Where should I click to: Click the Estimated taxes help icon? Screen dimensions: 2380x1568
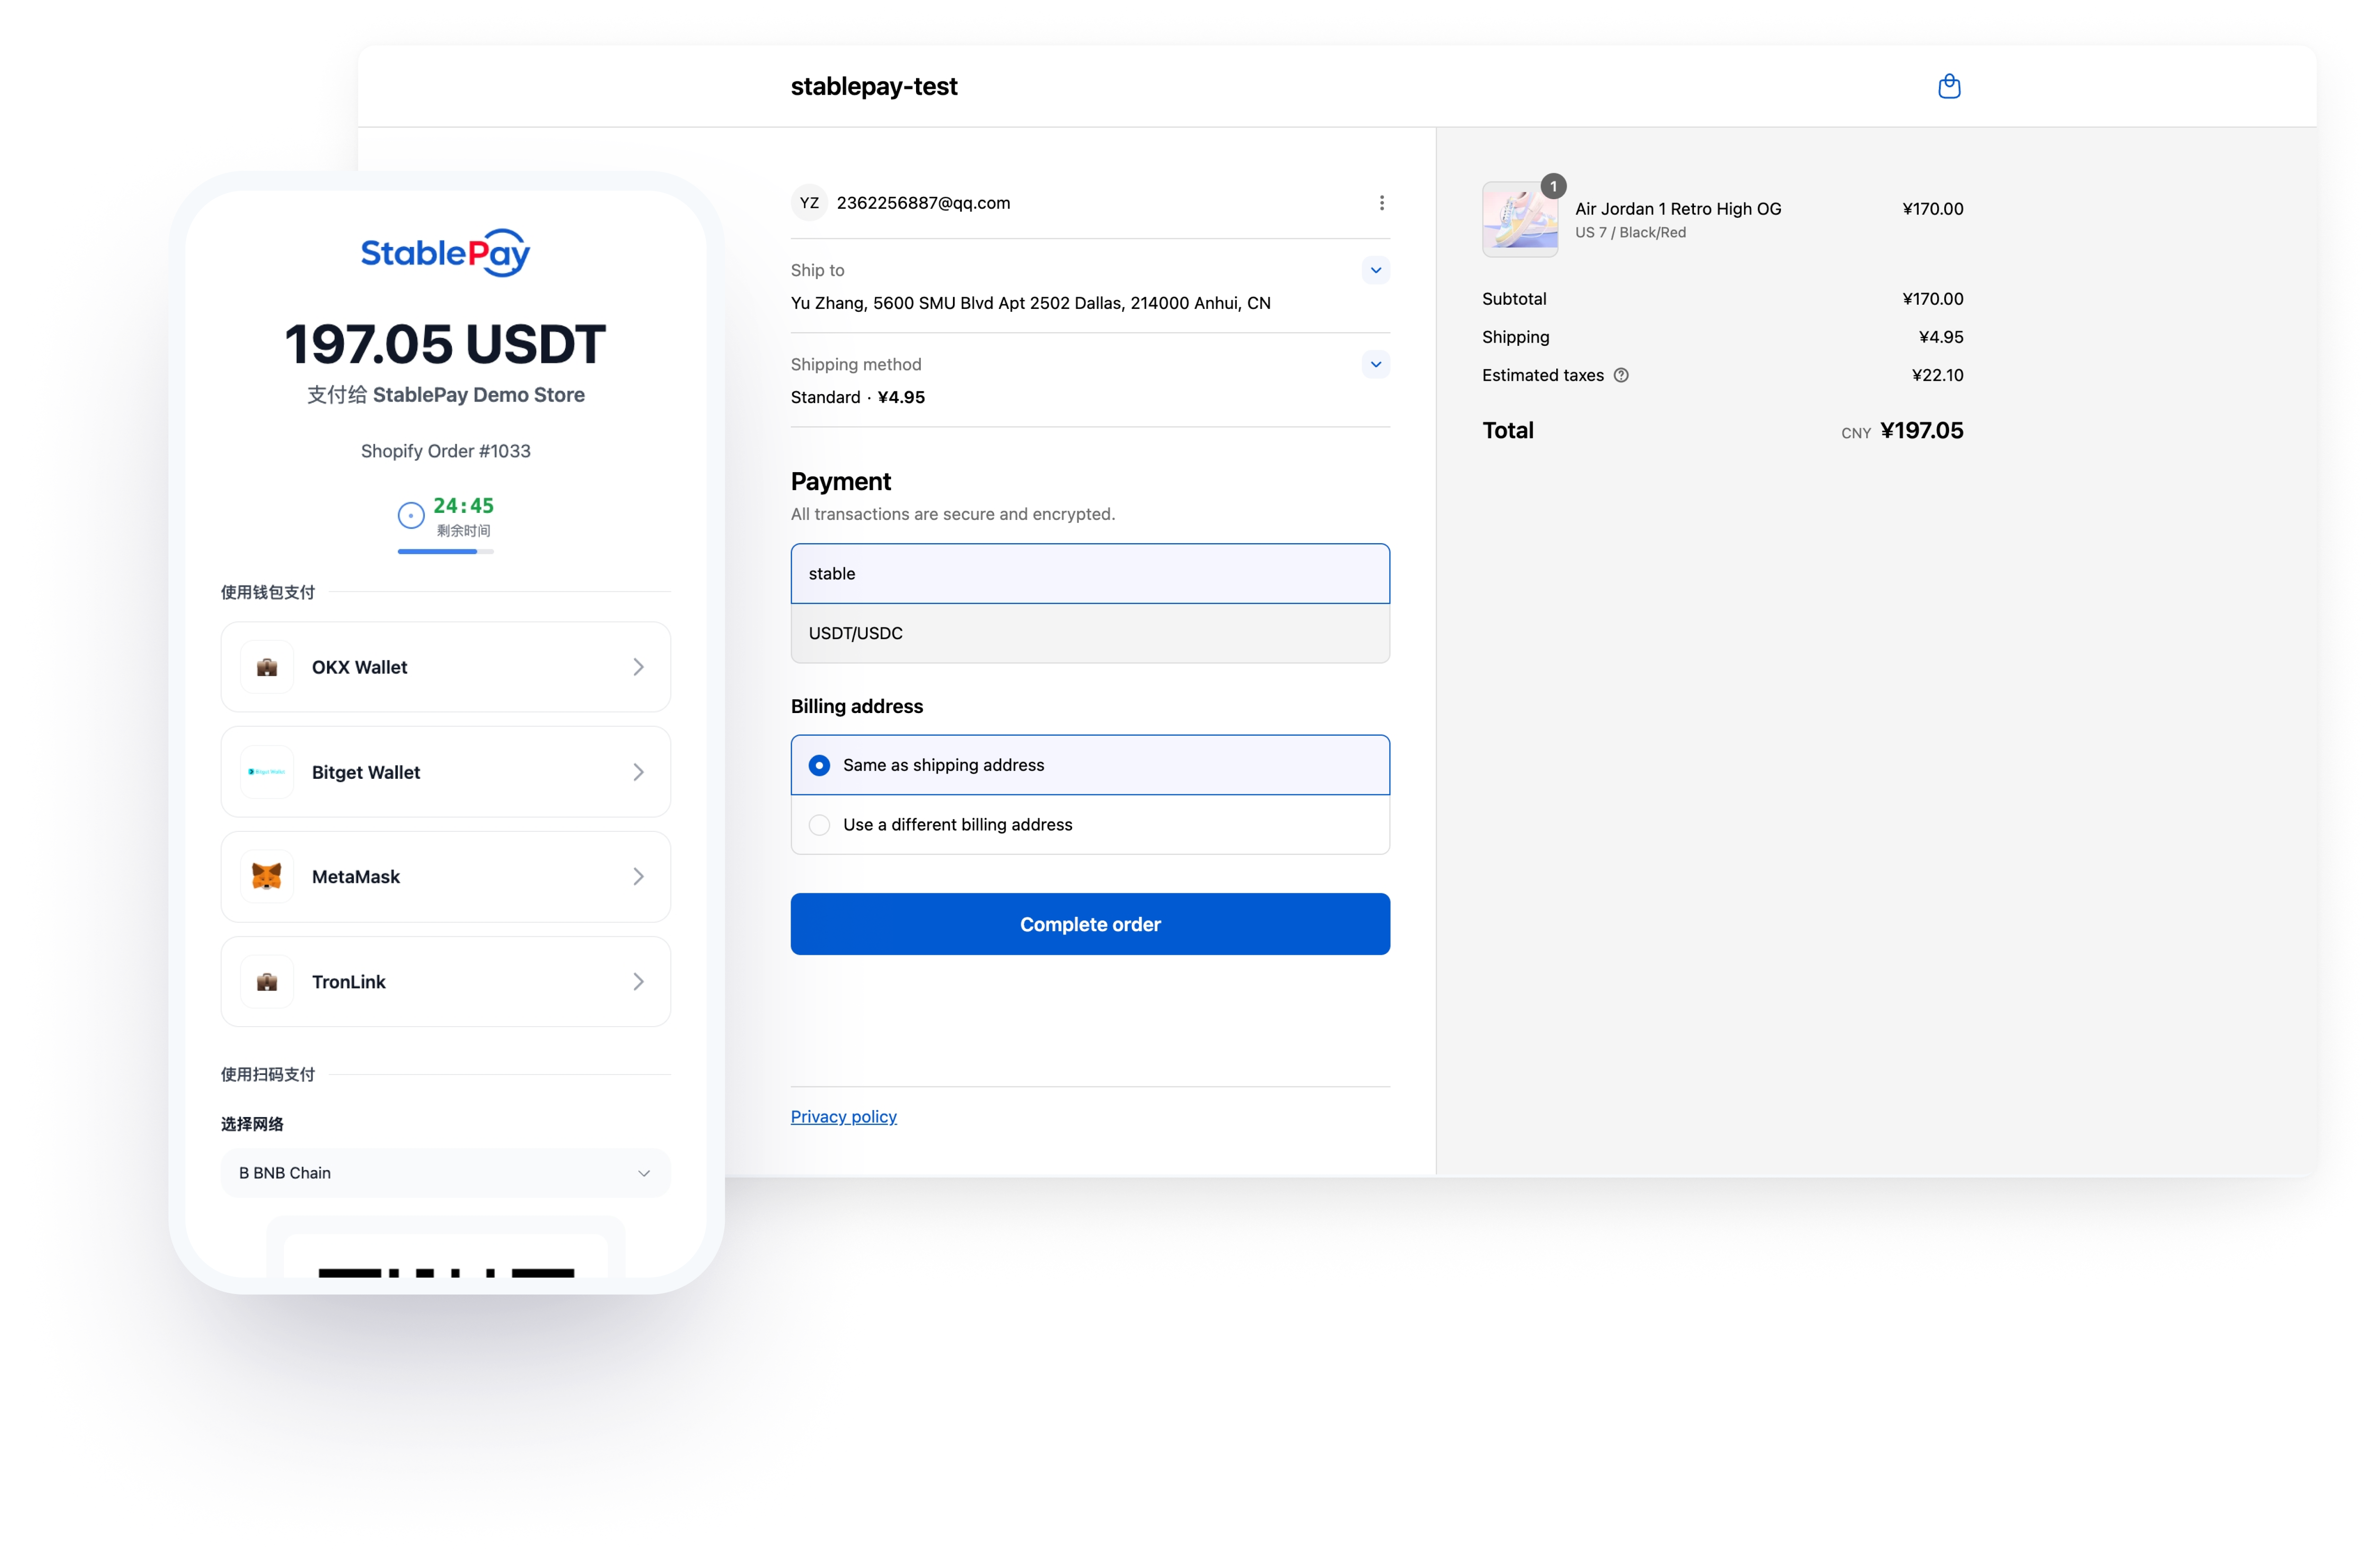click(1621, 375)
